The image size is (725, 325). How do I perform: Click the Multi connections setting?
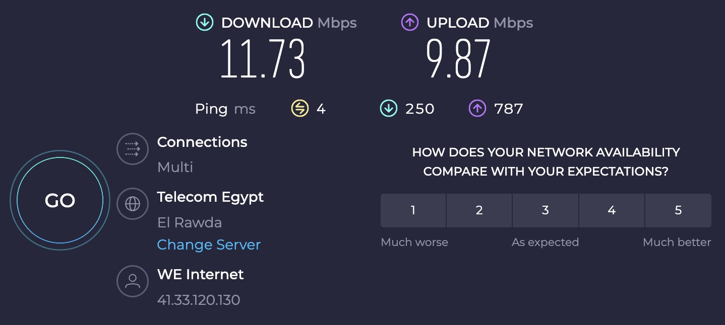pyautogui.click(x=175, y=167)
